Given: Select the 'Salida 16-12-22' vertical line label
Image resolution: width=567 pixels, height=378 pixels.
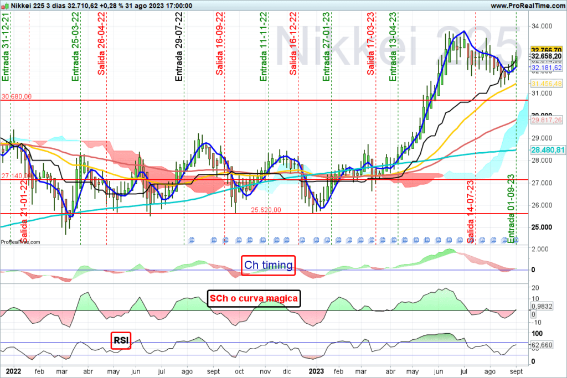Looking at the screenshot, I should point(293,44).
